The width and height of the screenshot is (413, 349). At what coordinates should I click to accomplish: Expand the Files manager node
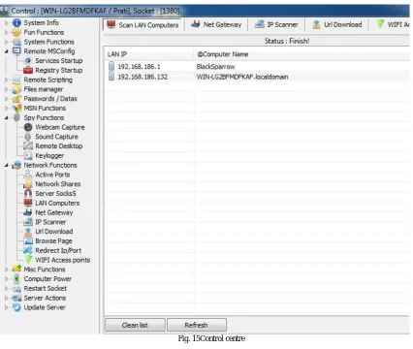tap(6, 89)
